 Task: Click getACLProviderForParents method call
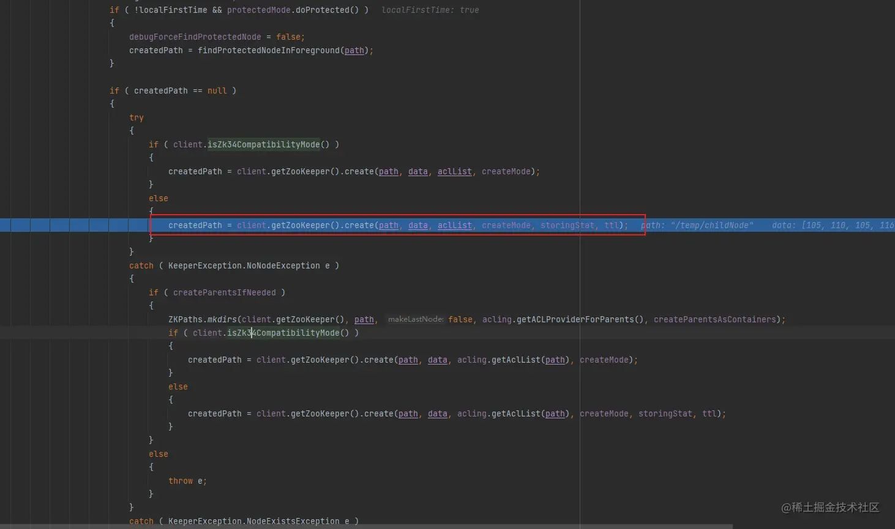(x=575, y=319)
